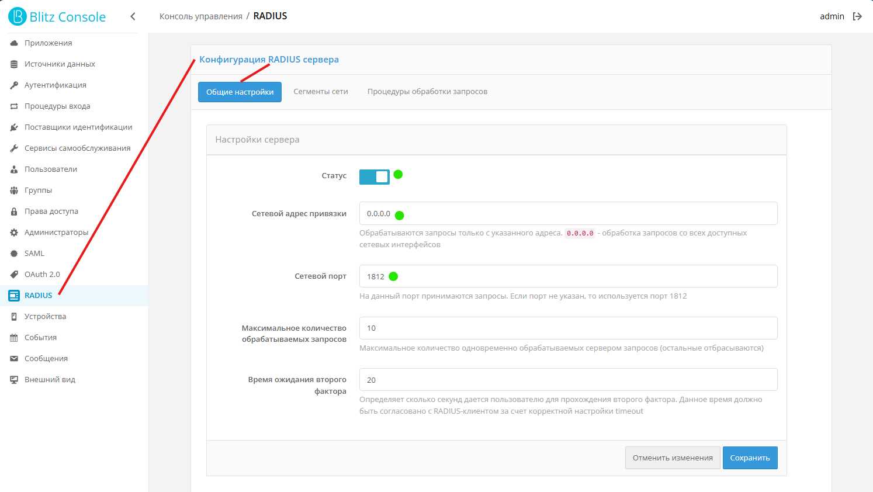The height and width of the screenshot is (492, 873).
Task: Click the database icon for Источники данных
Action: click(x=14, y=64)
